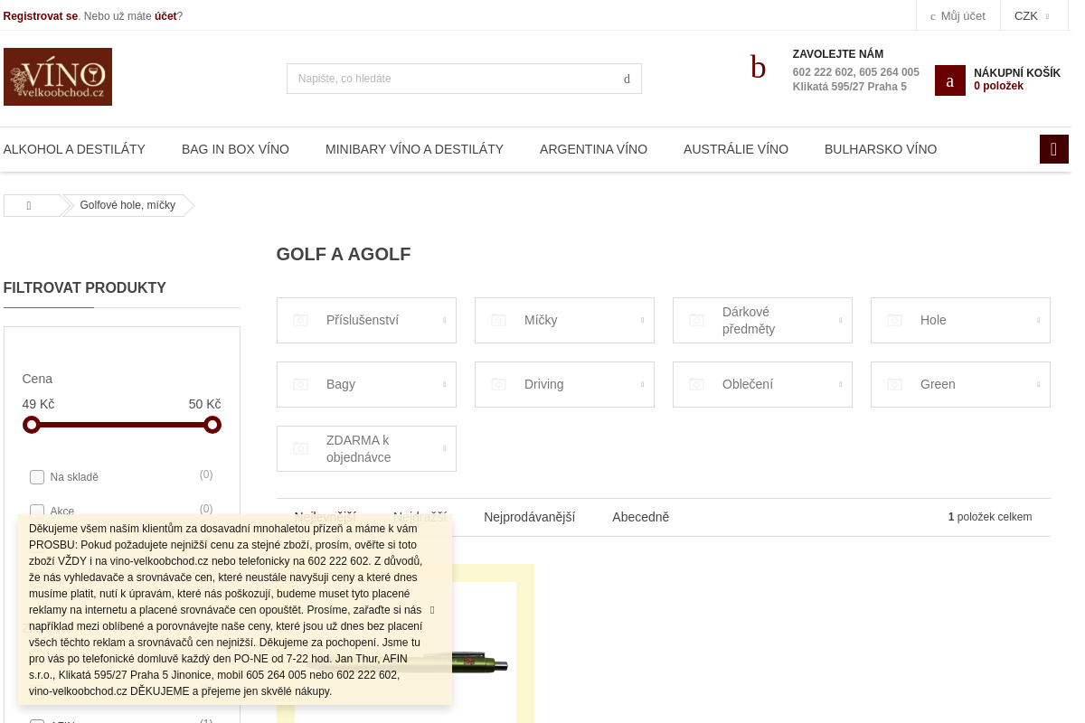Click the camera icon in ZDARMA k objednávce tile
The height and width of the screenshot is (723, 1085).
(301, 448)
